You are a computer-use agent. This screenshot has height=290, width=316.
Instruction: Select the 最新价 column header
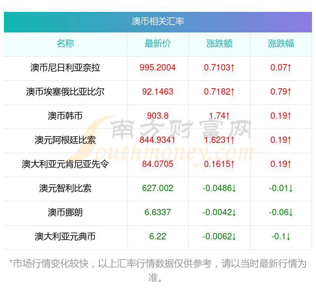pyautogui.click(x=158, y=44)
